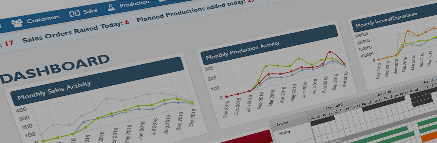This screenshot has width=437, height=143.
Task: Click the Mon 10/10 date header
Action: 334,106
